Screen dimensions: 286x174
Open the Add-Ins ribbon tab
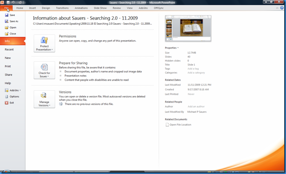tap(143, 8)
